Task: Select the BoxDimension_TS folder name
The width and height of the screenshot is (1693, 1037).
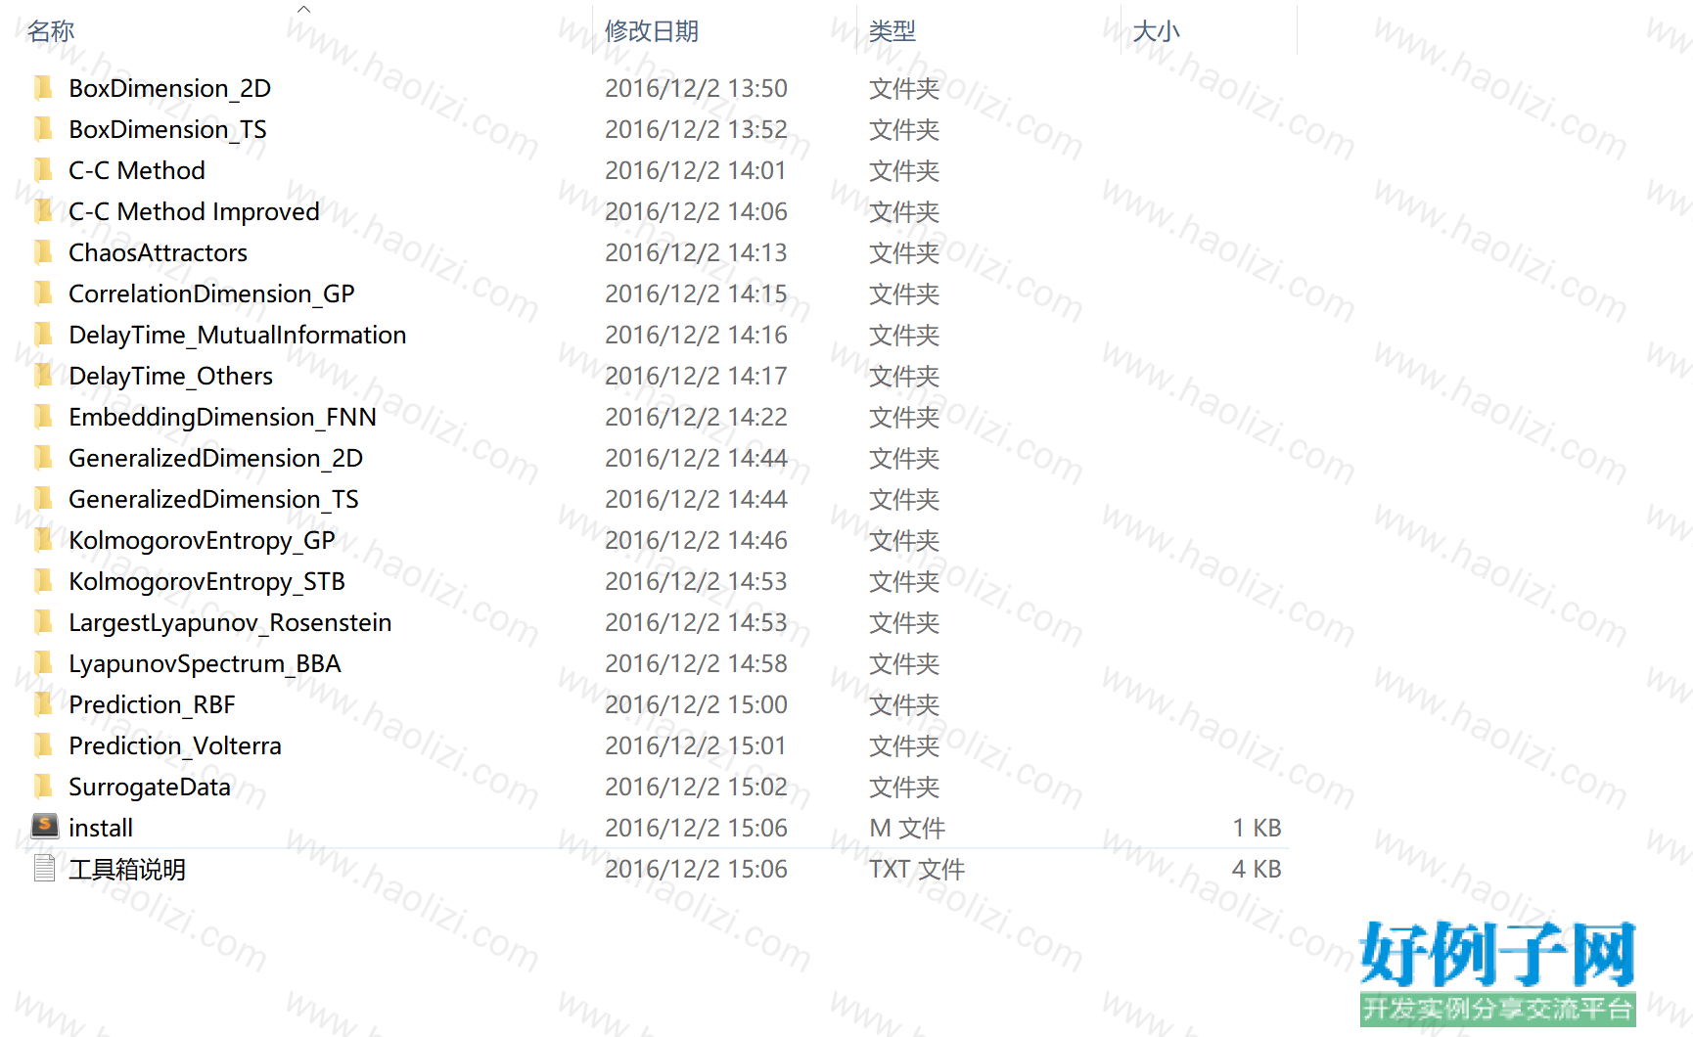Action: coord(167,130)
